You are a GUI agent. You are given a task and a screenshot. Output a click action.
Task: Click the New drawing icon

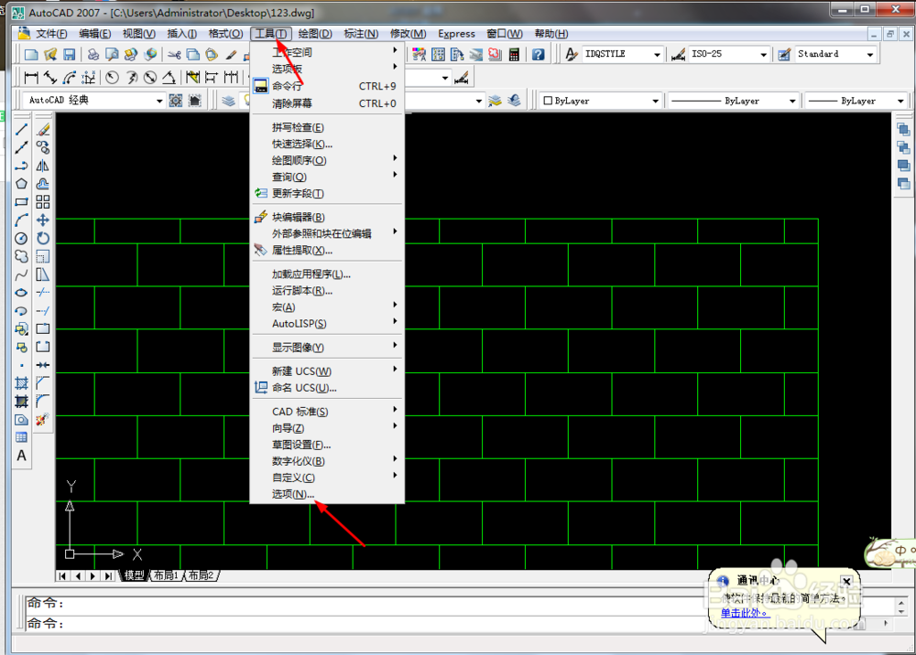[31, 54]
